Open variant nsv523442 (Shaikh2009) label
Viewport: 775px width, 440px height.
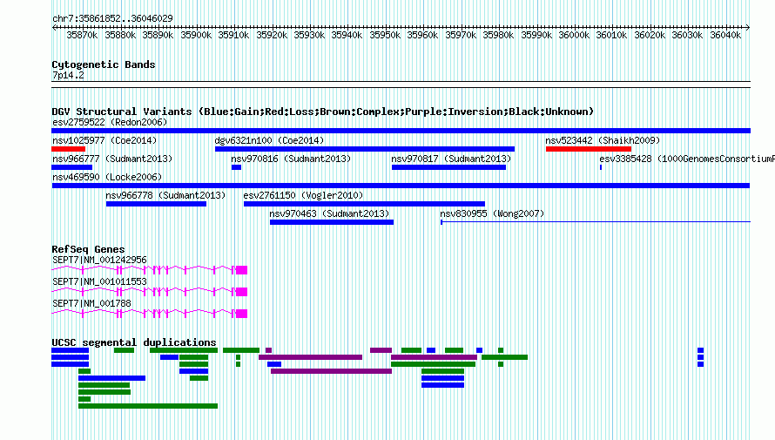pyautogui.click(x=603, y=140)
